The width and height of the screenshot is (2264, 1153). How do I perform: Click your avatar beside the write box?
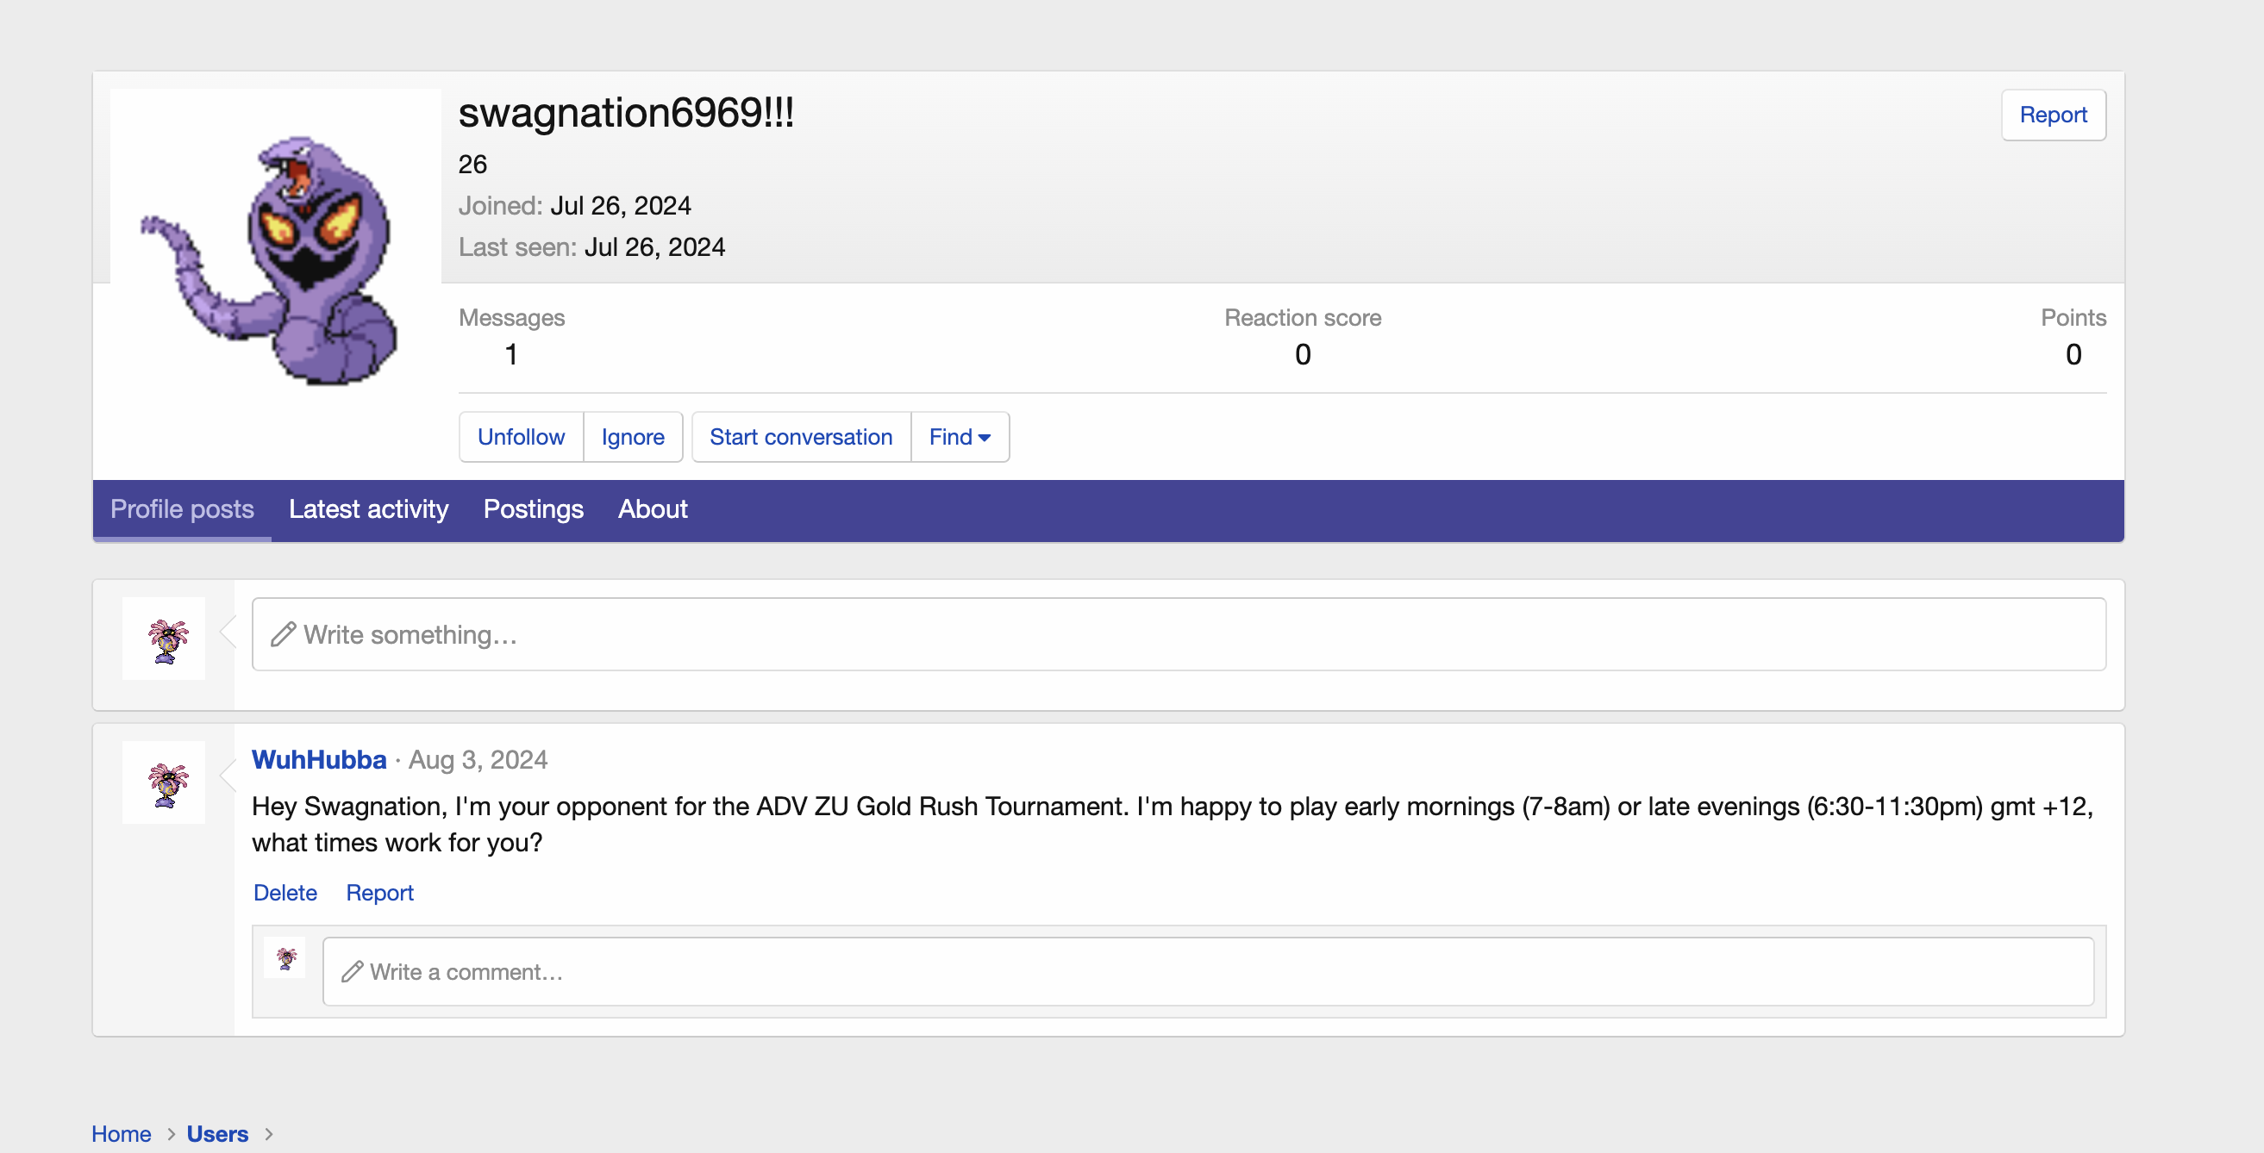pos(164,638)
